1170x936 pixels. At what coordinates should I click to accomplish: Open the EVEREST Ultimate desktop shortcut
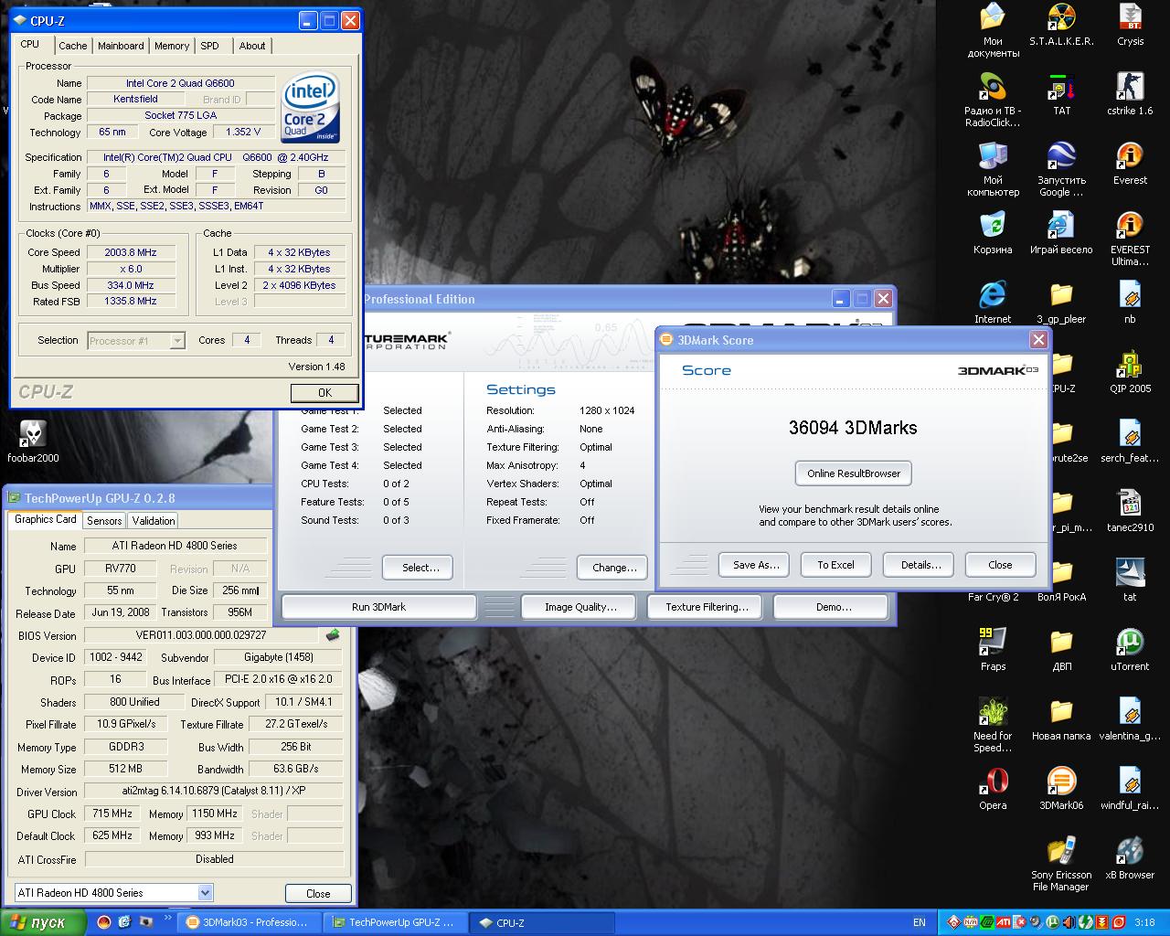pyautogui.click(x=1130, y=239)
